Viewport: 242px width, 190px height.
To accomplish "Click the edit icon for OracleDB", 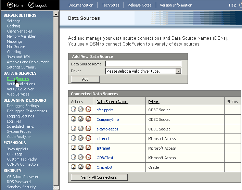I will coord(74,167).
